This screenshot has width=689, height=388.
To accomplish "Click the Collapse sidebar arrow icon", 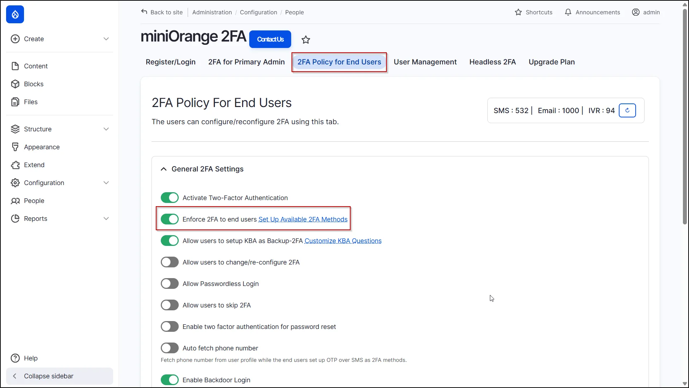I will pos(15,376).
